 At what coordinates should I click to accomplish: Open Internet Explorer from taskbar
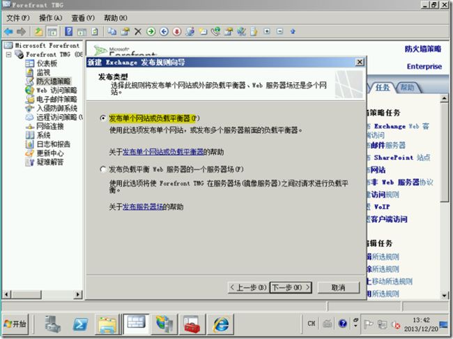coord(221,324)
